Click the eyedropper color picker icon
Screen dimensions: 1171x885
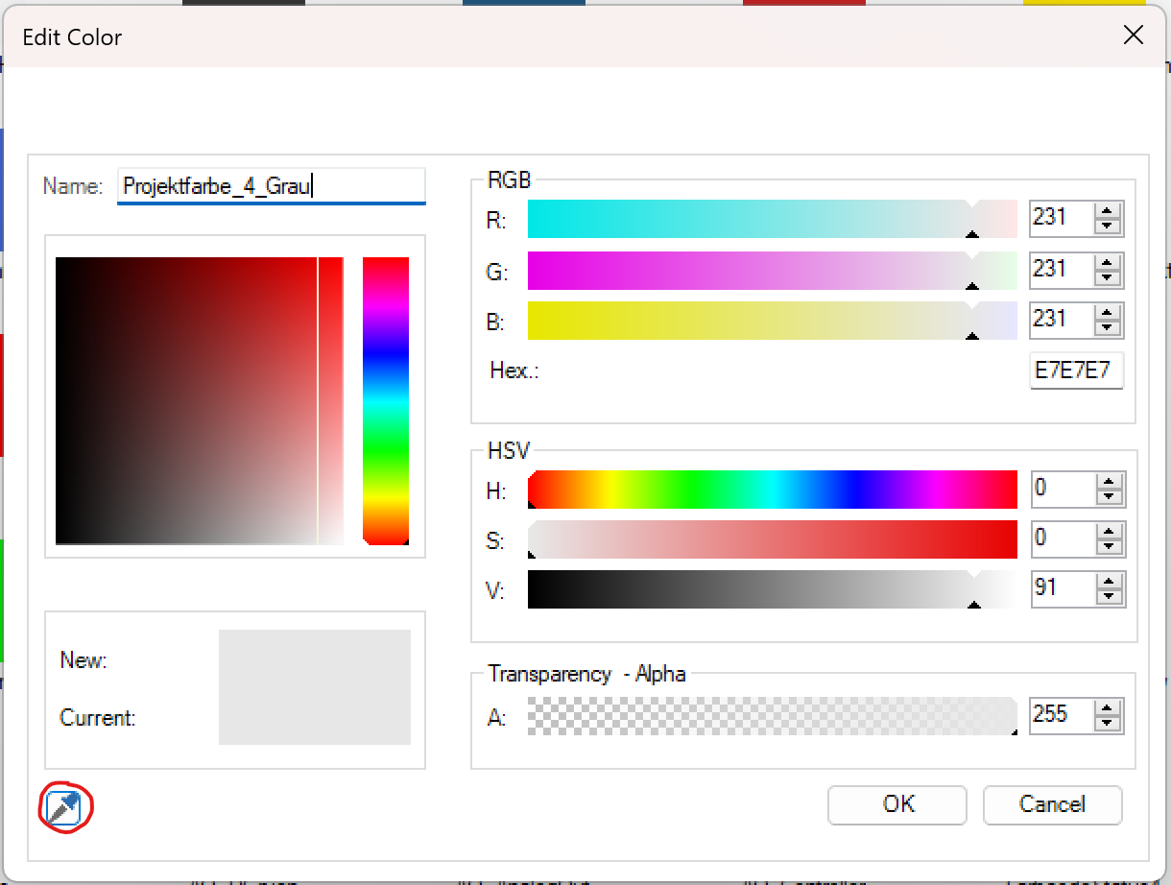coord(64,807)
